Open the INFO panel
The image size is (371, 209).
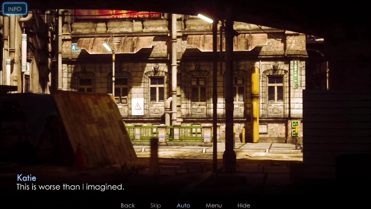pos(14,9)
